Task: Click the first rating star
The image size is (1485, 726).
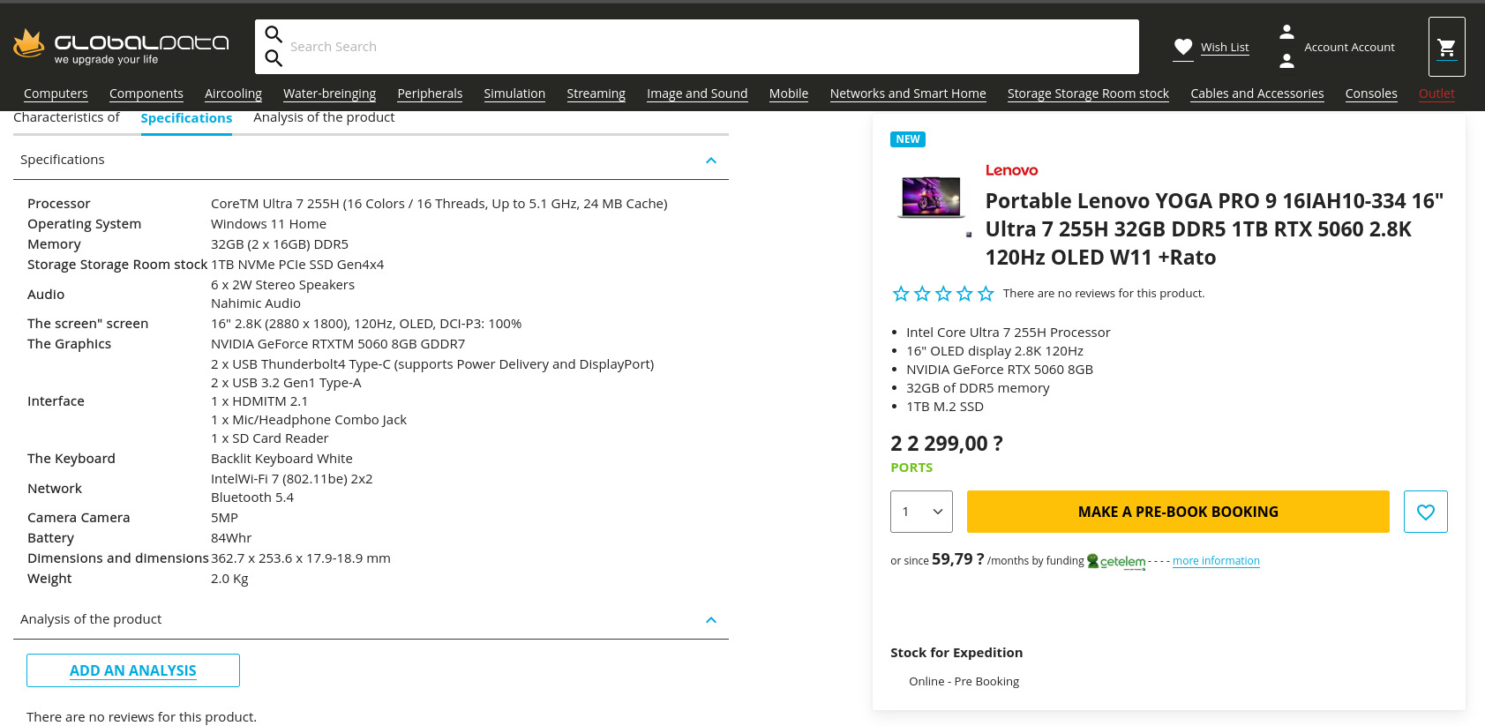Action: pos(901,294)
